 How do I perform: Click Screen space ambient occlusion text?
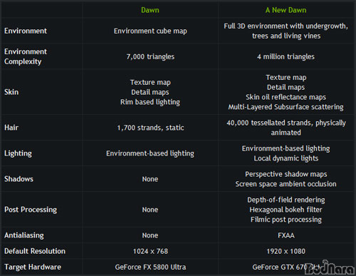click(286, 184)
